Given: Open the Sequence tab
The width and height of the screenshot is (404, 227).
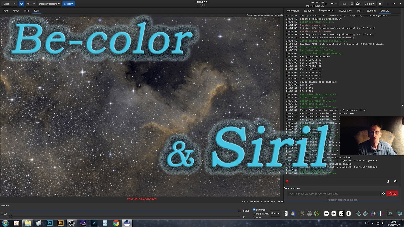Looking at the screenshot, I should 308,11.
